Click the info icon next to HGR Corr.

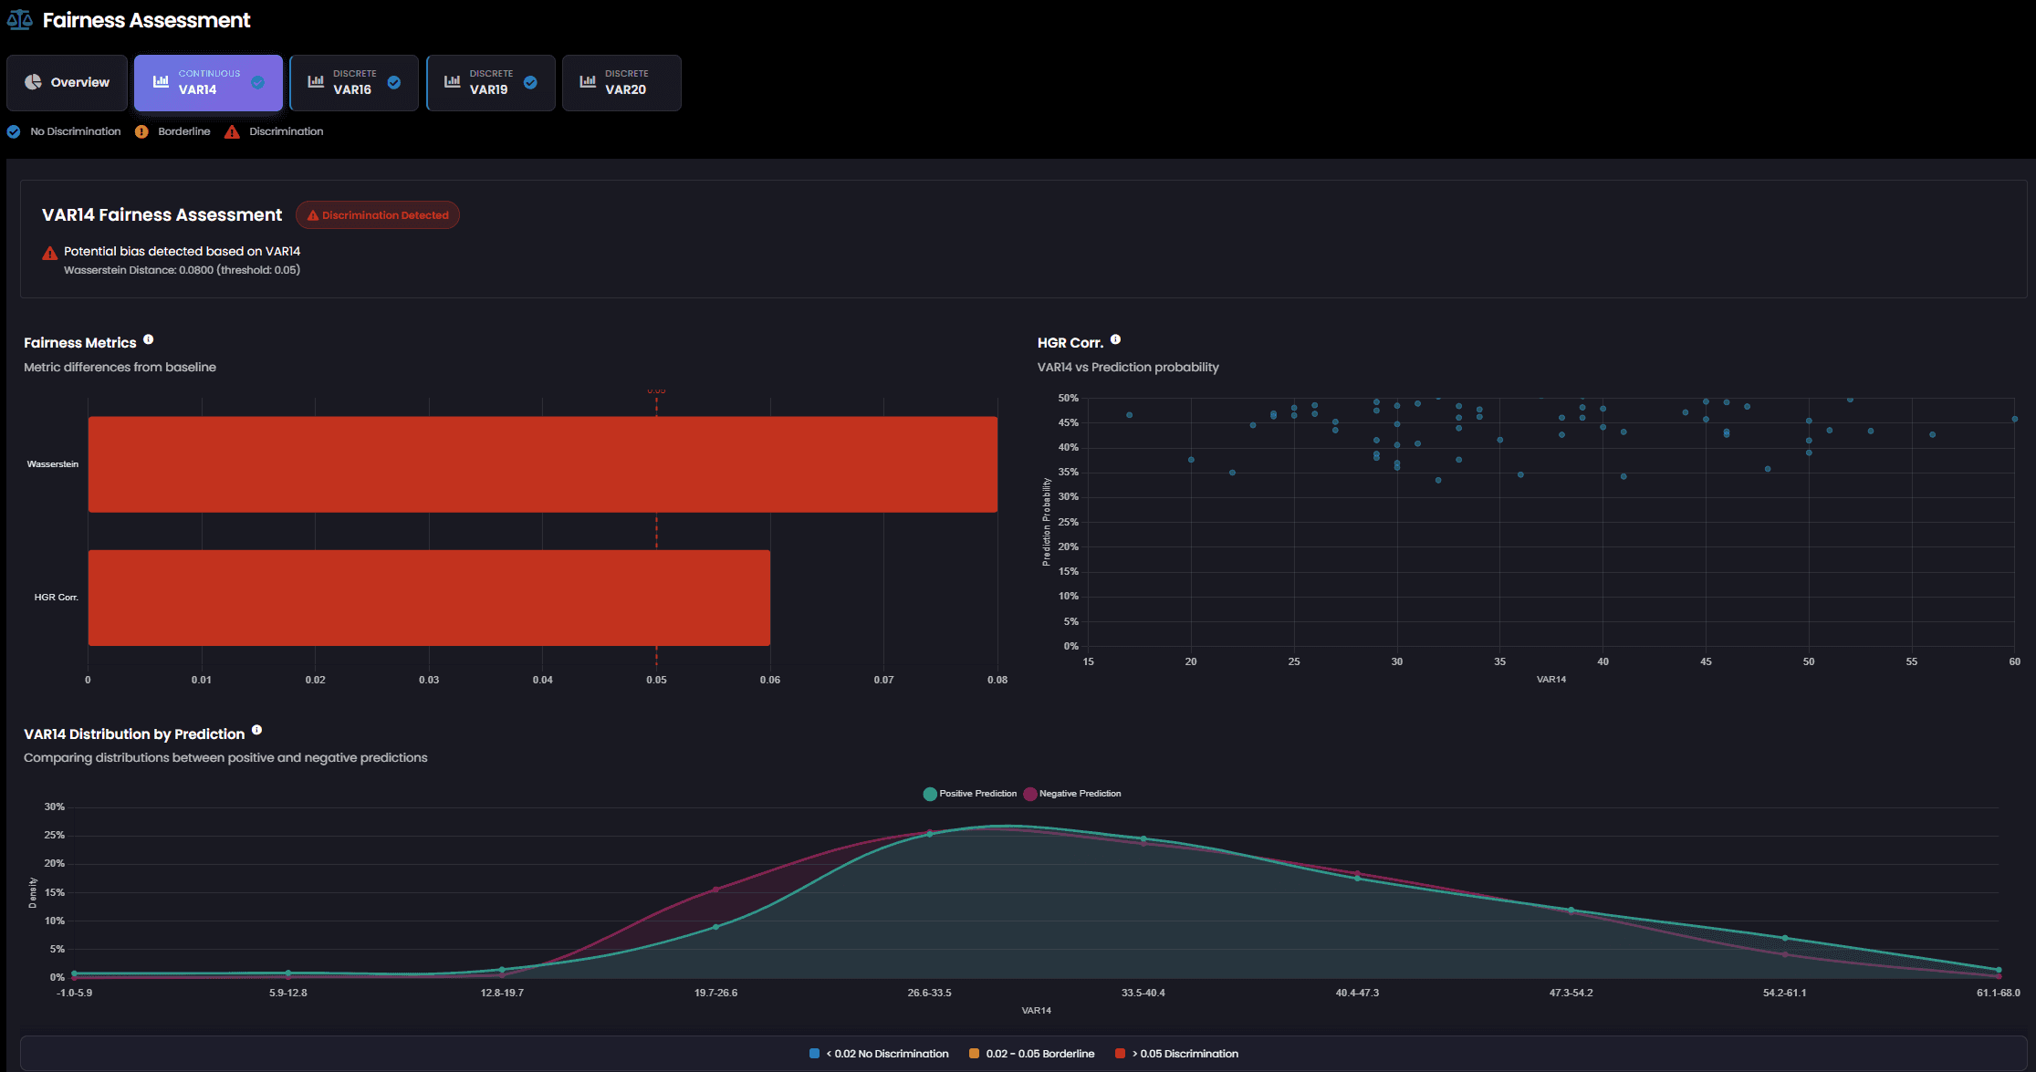(1115, 339)
